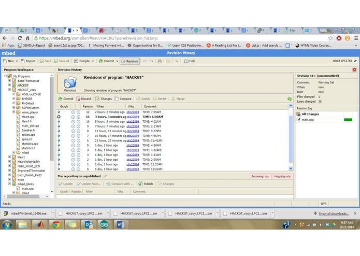Click the refresh icon above revision list
The height and width of the screenshot is (256, 360).
[x=290, y=99]
